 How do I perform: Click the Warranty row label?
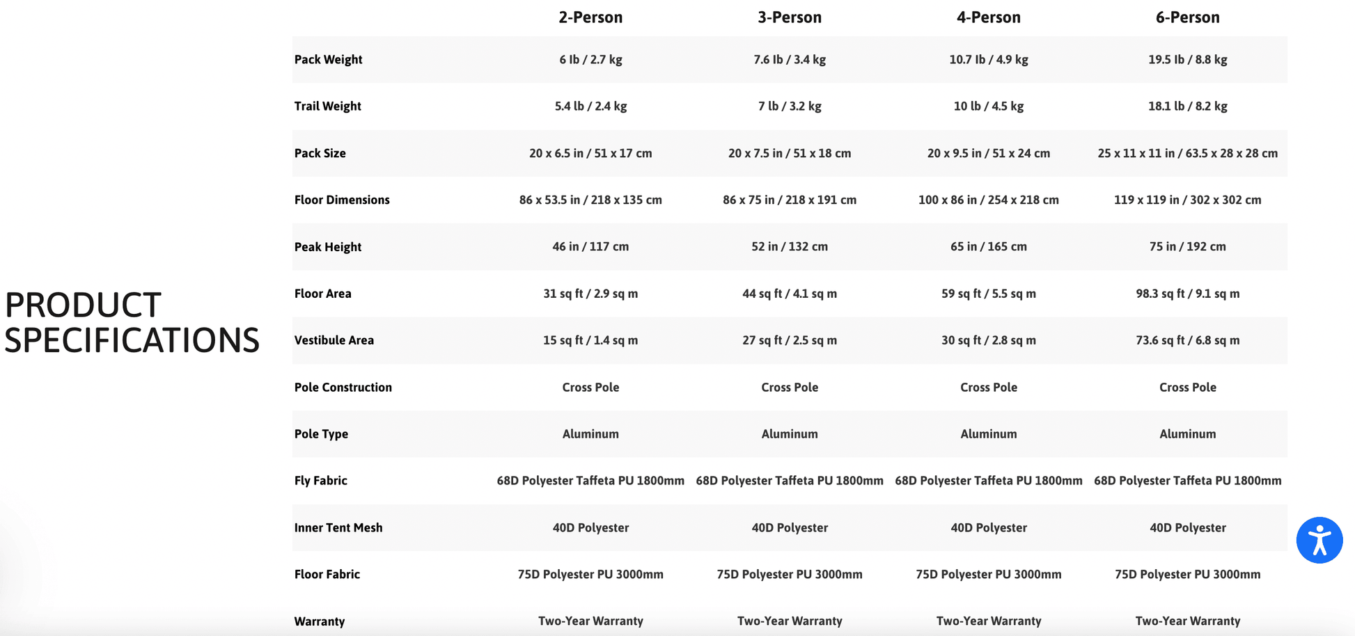tap(319, 621)
